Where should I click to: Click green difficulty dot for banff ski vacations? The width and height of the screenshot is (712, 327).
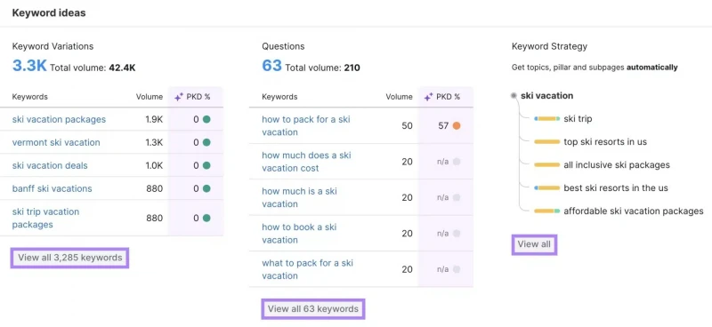click(206, 188)
